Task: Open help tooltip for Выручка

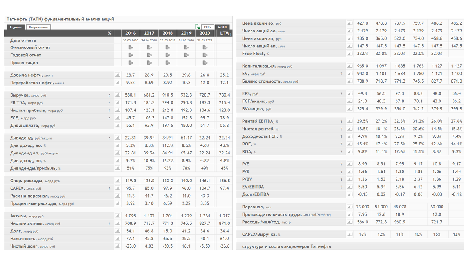Action: 109,95
